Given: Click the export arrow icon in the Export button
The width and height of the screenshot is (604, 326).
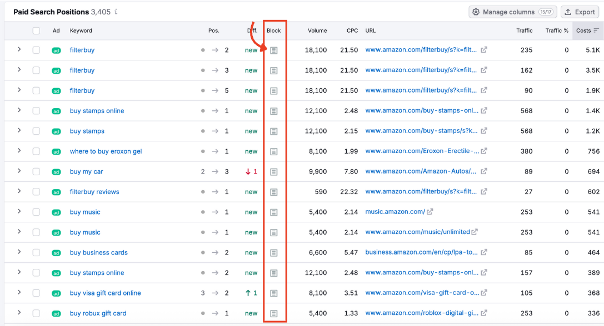Looking at the screenshot, I should click(567, 12).
